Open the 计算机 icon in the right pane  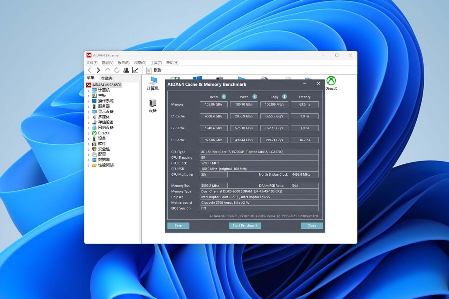[153, 83]
